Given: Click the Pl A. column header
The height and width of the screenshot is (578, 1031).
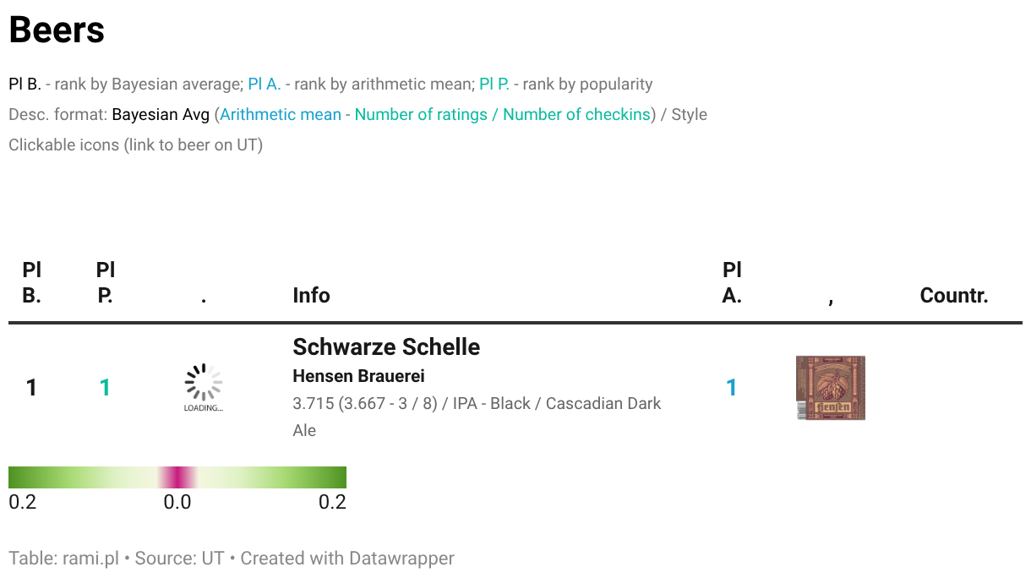Looking at the screenshot, I should click(x=732, y=283).
